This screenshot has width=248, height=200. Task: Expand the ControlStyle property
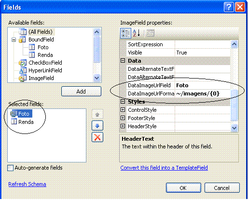click(x=123, y=110)
